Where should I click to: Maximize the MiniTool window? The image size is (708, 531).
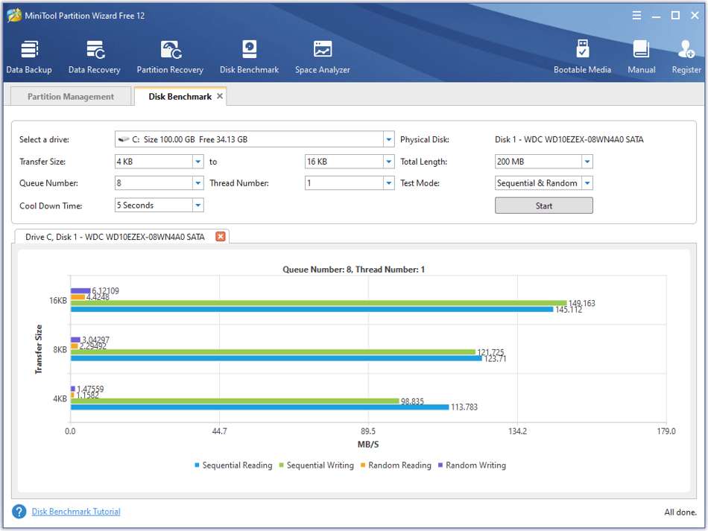coord(675,16)
